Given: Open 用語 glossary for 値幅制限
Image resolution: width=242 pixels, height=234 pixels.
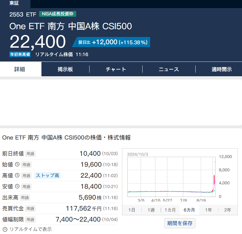Looking at the screenshot, I should pyautogui.click(x=30, y=220).
